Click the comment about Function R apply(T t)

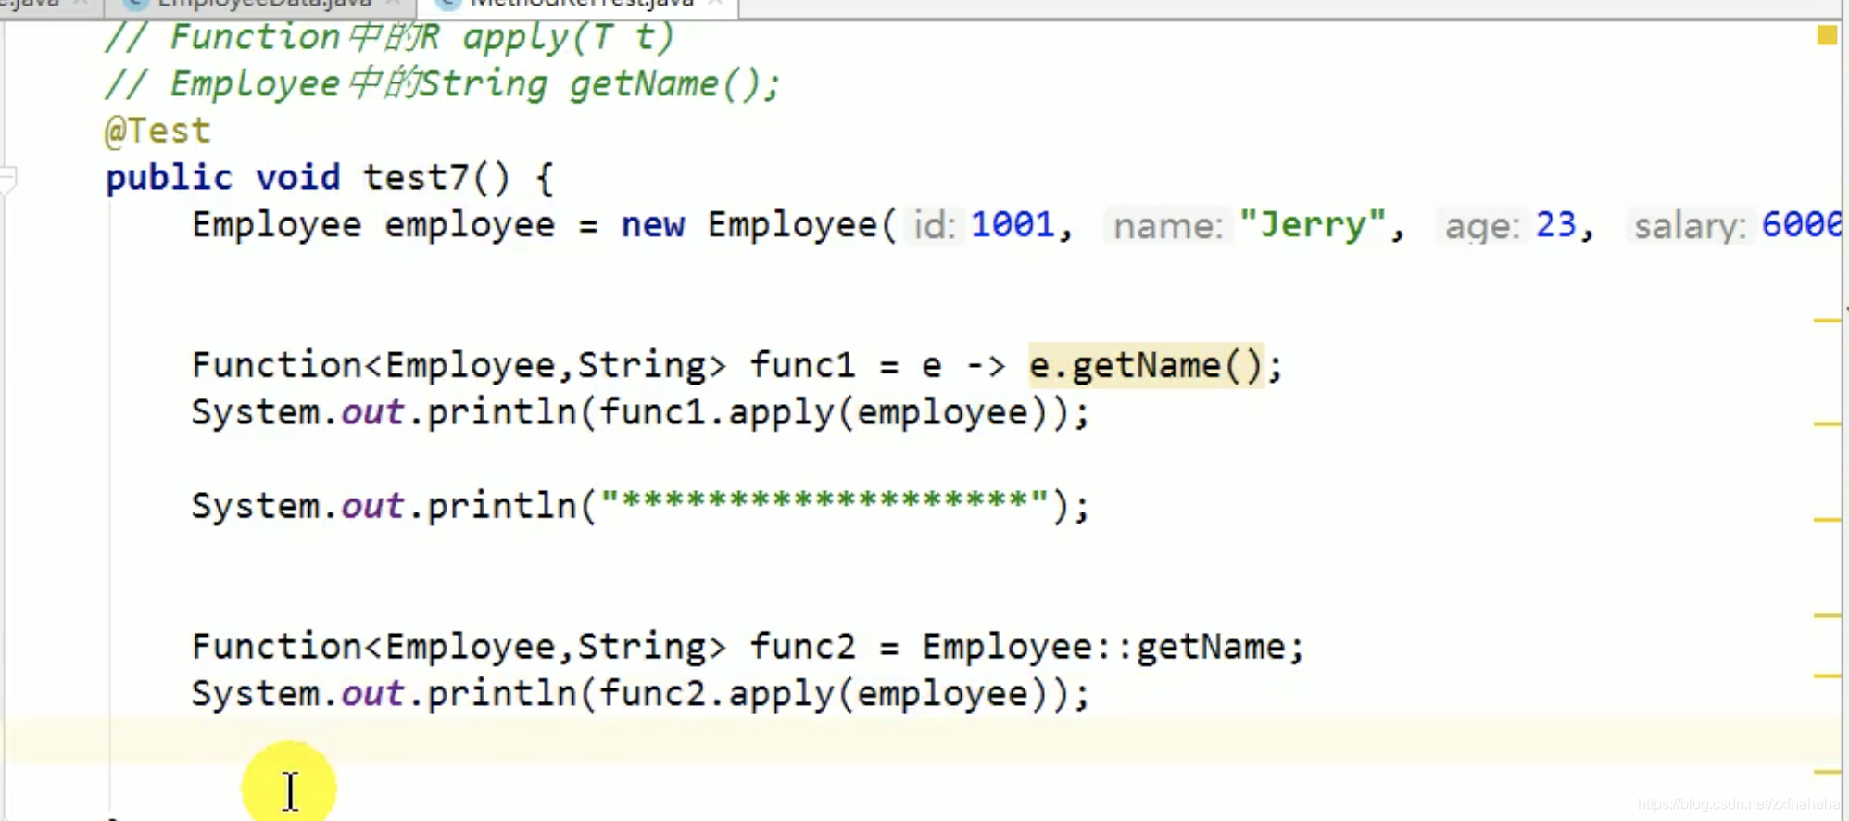tap(390, 37)
